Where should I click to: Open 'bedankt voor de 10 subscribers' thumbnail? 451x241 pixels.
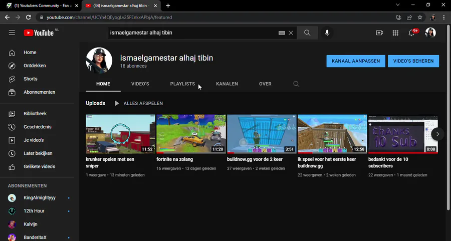[403, 134]
